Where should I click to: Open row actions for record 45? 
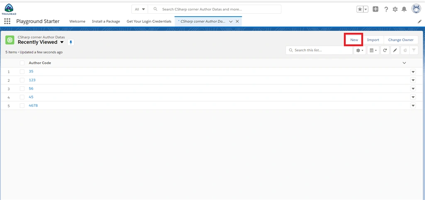(413, 97)
